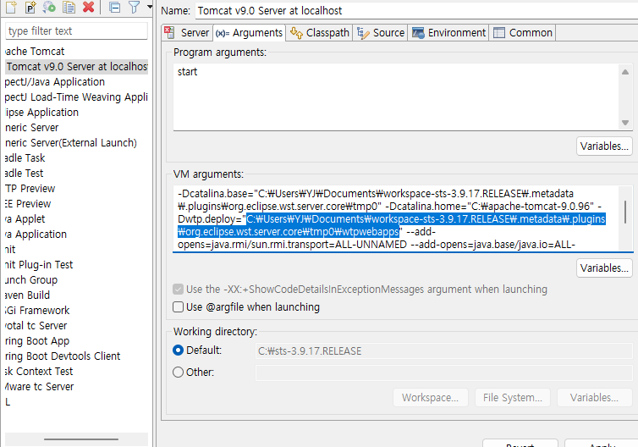Click the Name field for Tomcat server
Viewport: 638px width, 447px height.
click(416, 11)
